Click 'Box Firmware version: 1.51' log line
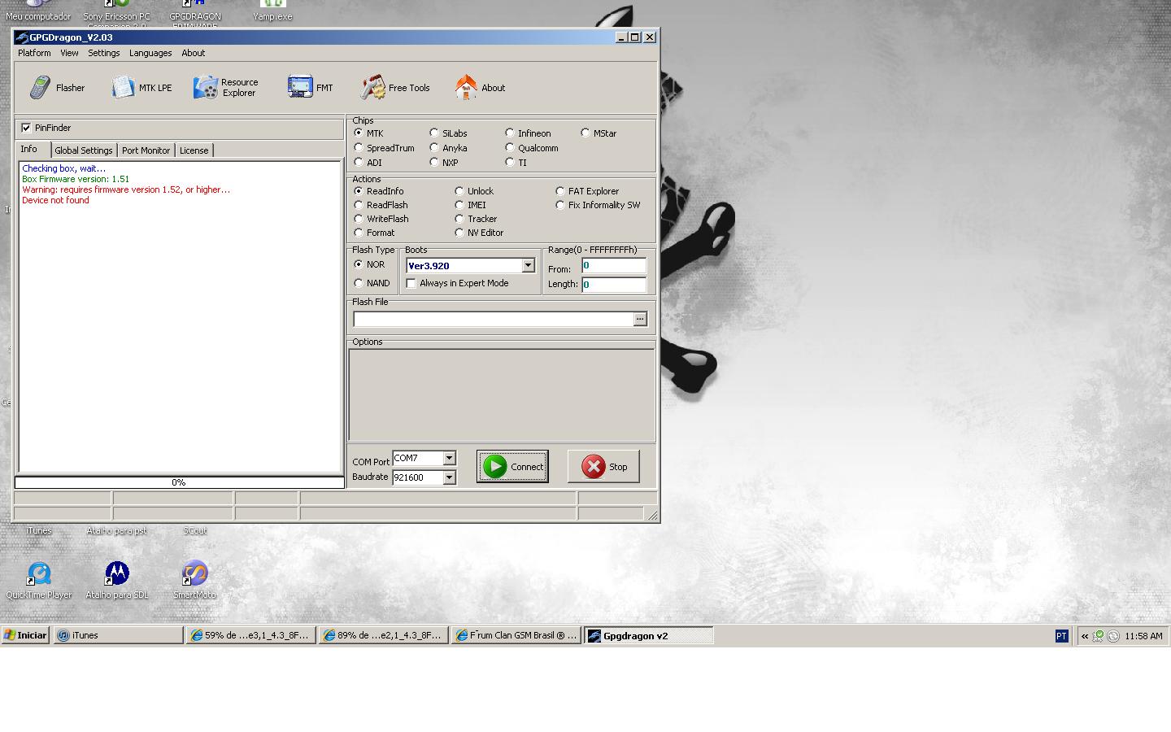Image resolution: width=1171 pixels, height=732 pixels. 76,179
